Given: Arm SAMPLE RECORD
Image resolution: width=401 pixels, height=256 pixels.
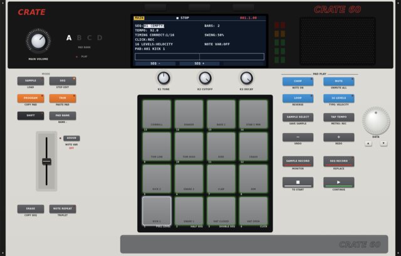Looking at the screenshot, I should click(x=298, y=161).
